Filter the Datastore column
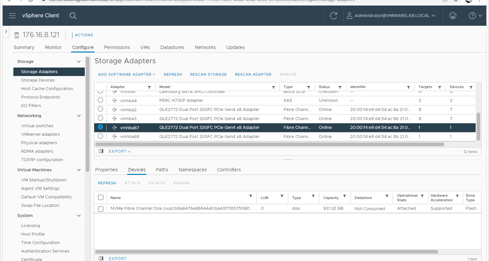 387,196
